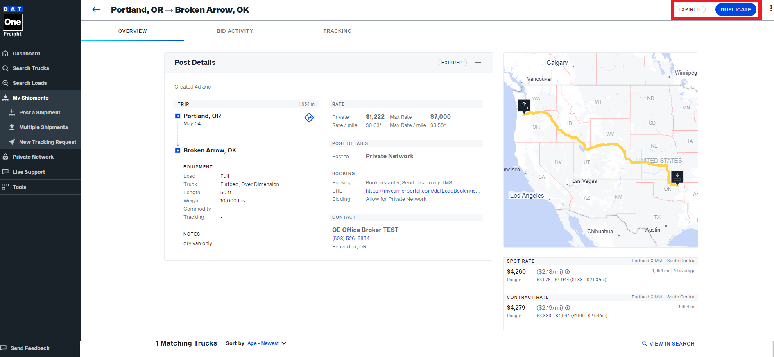
Task: Collapse the Post Details panel
Action: click(x=478, y=63)
